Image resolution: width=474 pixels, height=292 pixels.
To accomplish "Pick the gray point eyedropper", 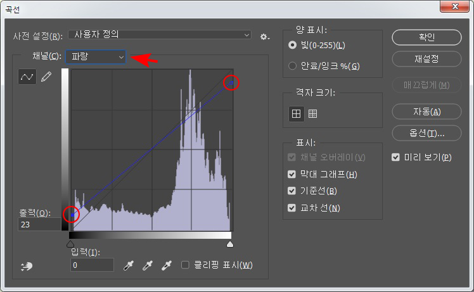I will click(148, 265).
